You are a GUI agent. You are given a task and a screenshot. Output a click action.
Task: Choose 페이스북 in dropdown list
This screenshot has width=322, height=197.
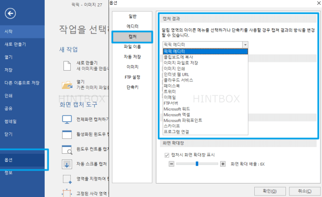[x=205, y=86]
